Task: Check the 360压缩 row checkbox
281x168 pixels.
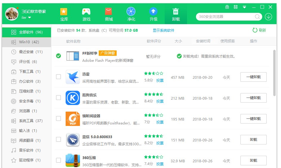Action: [58, 160]
